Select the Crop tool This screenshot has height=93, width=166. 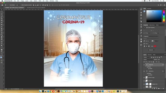2,18
